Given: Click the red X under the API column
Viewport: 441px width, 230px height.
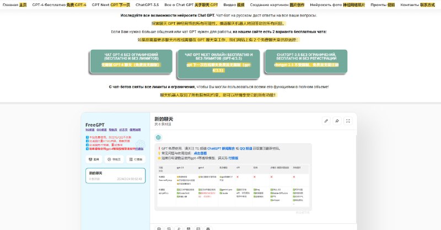Looking at the screenshot, I should [238, 177].
